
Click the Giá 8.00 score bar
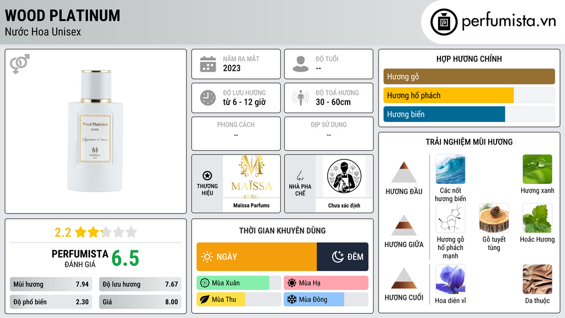[x=140, y=302]
